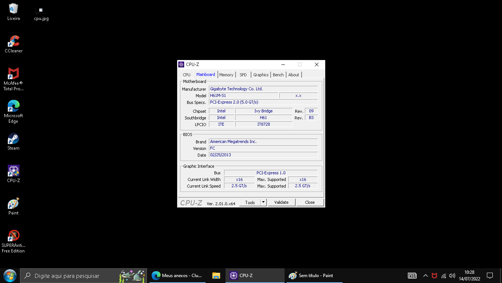Click the Close button in CPU-Z
The width and height of the screenshot is (502, 283).
coord(310,202)
